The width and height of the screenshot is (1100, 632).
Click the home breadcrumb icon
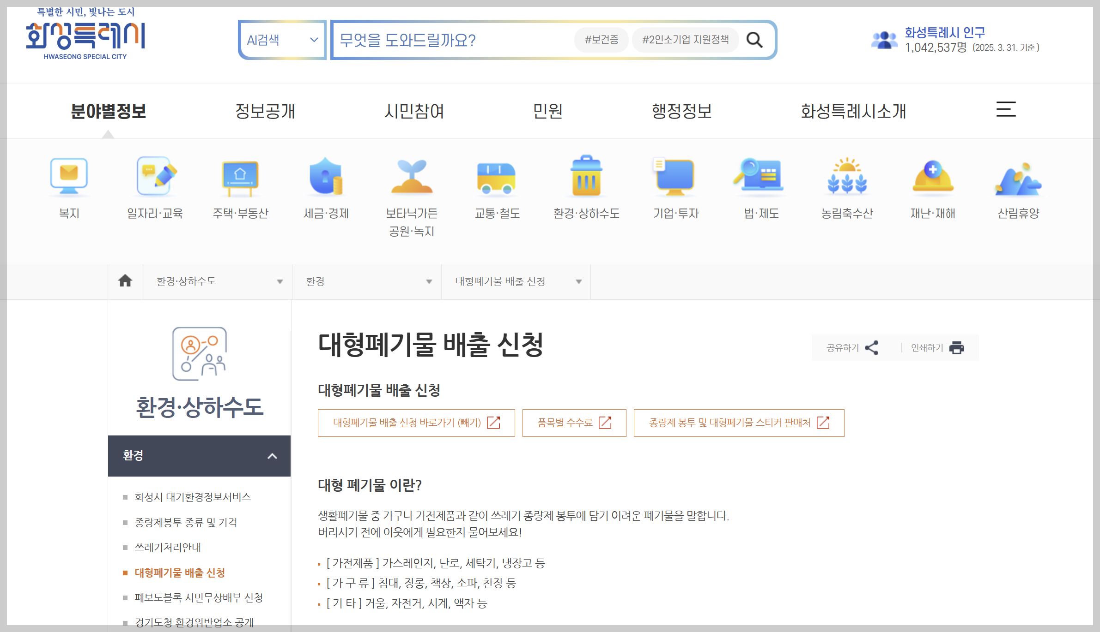(125, 281)
